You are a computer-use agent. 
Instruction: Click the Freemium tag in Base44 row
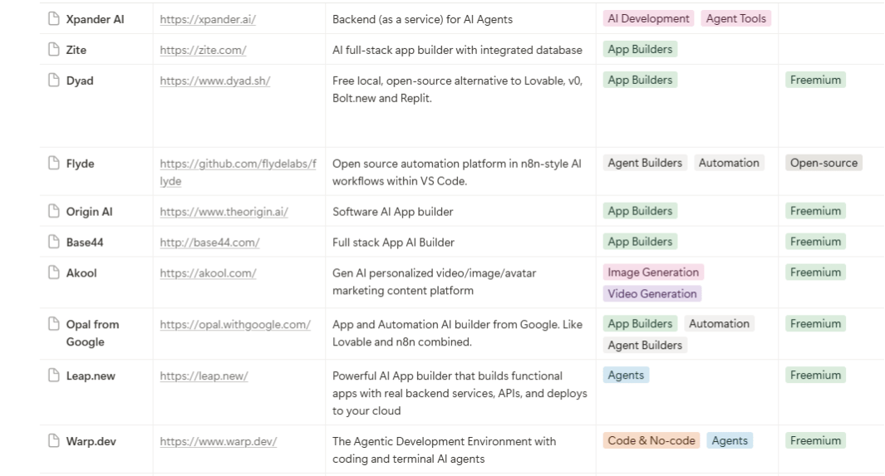[x=815, y=242]
